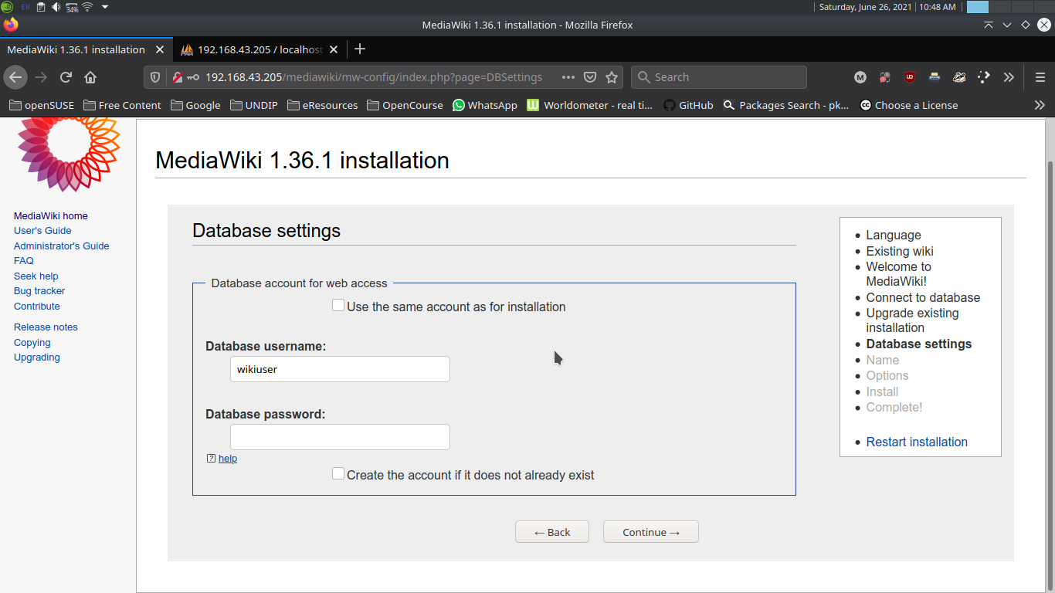Open the Worldometer bookmark
Viewport: 1055px width, 593px height.
point(590,105)
